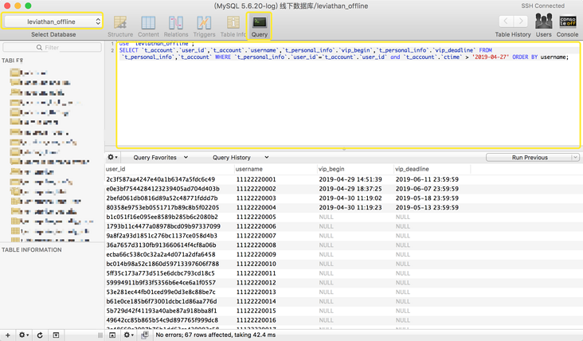The width and height of the screenshot is (583, 341).
Task: Open the Relations view
Action: coord(176,25)
